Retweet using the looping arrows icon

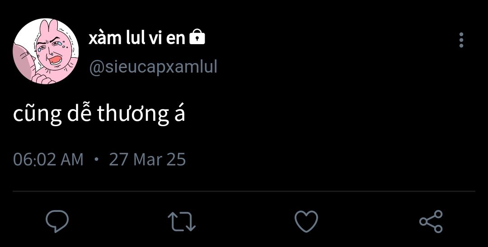tap(182, 222)
